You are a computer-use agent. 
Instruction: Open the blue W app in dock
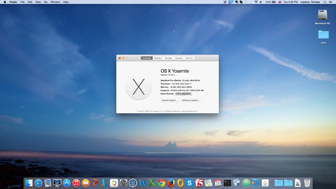pos(142,183)
